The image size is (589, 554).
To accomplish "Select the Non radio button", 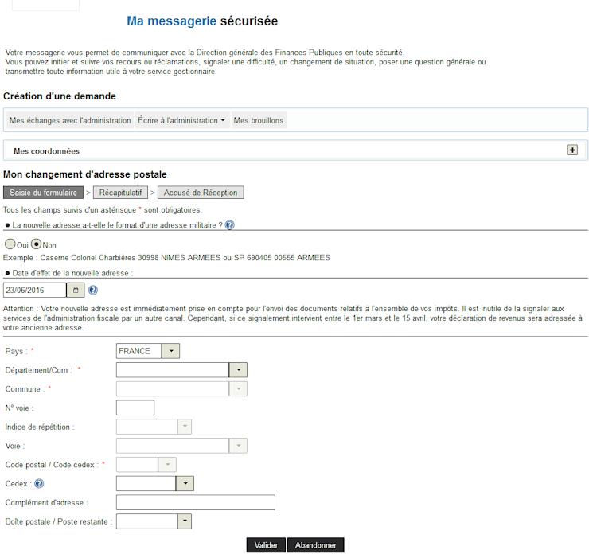I will point(36,244).
